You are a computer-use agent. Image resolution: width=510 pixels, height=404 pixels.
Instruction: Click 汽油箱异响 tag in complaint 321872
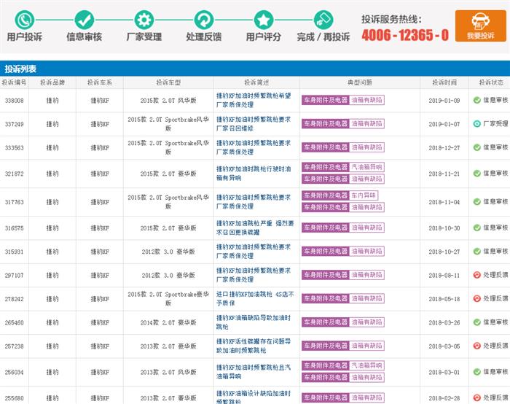coord(366,167)
